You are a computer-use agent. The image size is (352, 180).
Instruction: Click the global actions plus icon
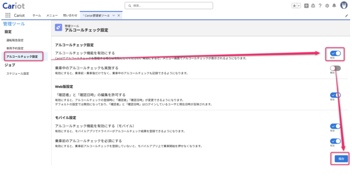306,6
